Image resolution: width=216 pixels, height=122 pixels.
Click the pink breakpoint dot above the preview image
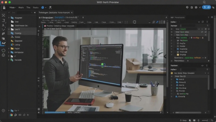[45, 26]
